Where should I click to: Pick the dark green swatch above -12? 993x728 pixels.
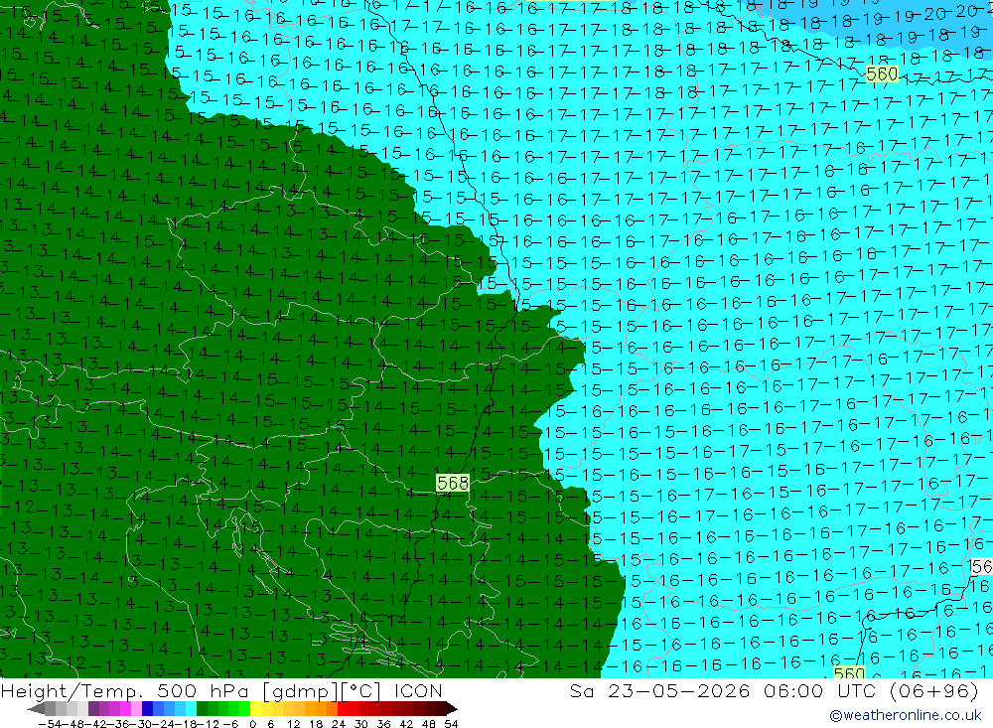coord(202,709)
